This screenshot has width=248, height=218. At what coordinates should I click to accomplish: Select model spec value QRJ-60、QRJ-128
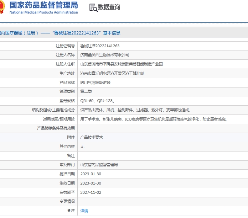click(x=97, y=101)
